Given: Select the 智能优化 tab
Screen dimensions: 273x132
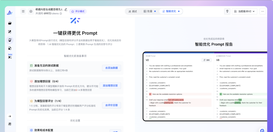Looking at the screenshot, I should click(171, 11).
